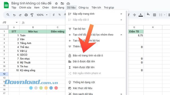Click the select-all corner box
Screen dimensions: 170x95
(4, 27)
